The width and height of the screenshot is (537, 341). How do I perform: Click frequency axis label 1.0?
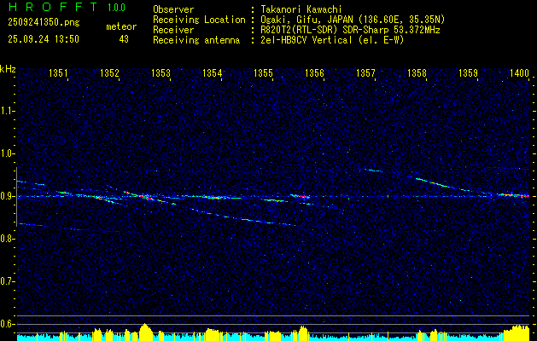click(7, 154)
